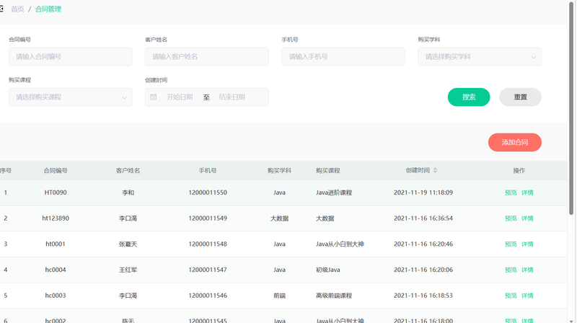The width and height of the screenshot is (577, 323).
Task: Focus the 客户姓名 input field
Action: (x=207, y=57)
